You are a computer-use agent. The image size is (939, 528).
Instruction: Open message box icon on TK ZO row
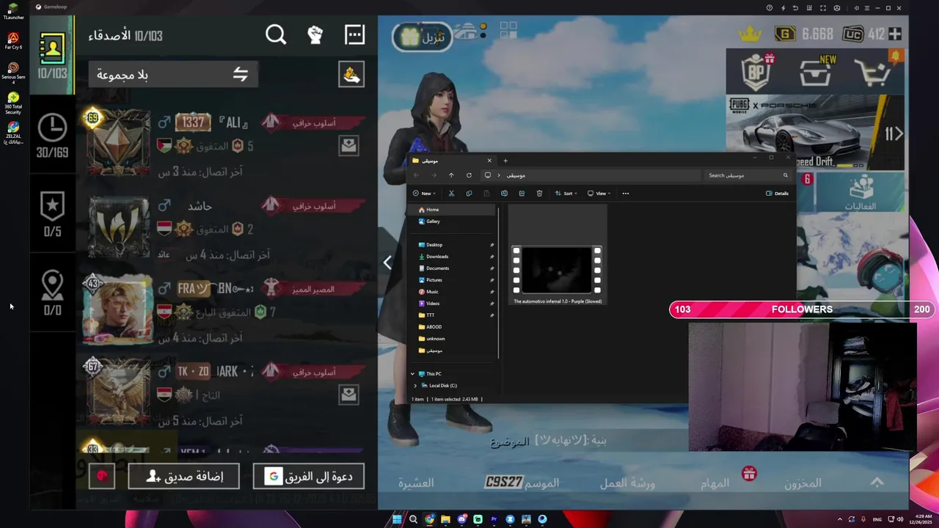348,395
